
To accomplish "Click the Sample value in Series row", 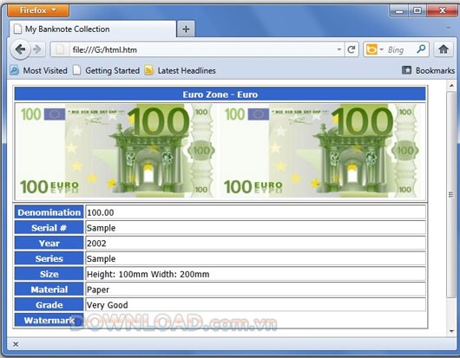I will (101, 258).
